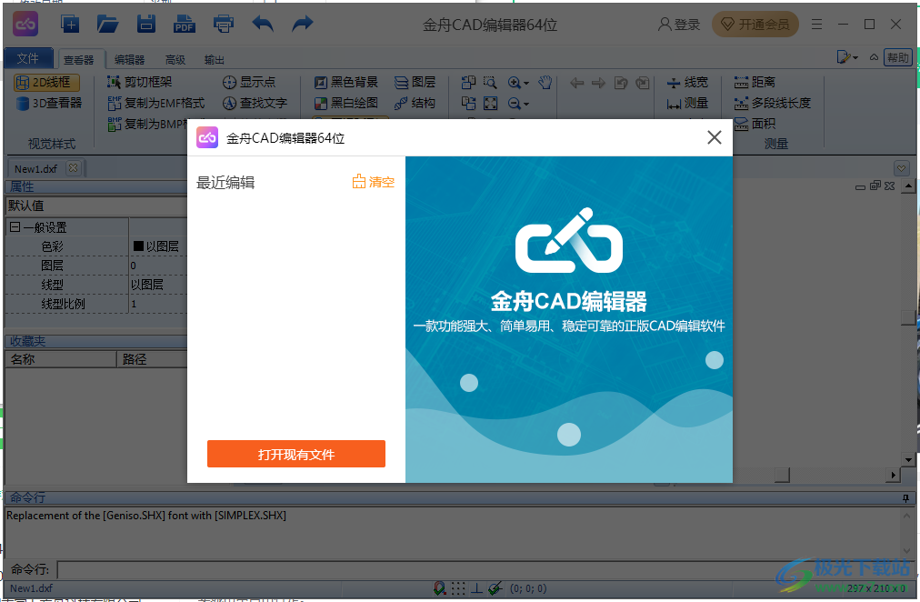Redo with the right curved arrow
The height and width of the screenshot is (602, 920).
click(302, 24)
